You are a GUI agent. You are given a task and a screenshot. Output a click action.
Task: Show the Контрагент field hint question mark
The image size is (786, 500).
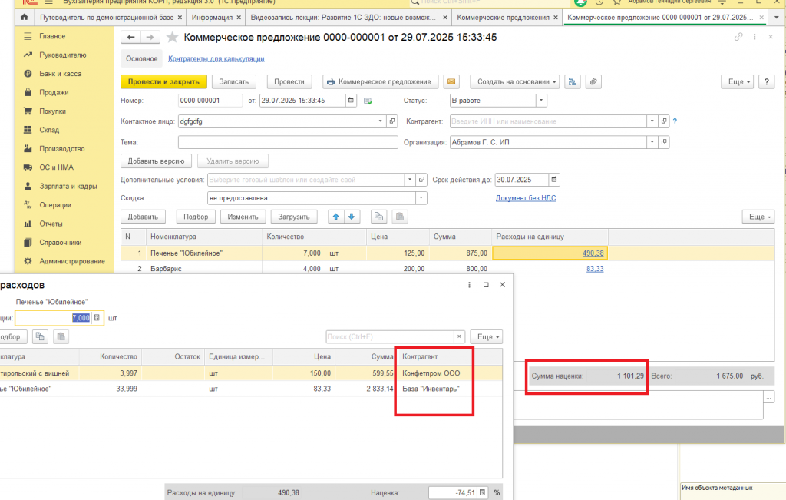tap(675, 121)
